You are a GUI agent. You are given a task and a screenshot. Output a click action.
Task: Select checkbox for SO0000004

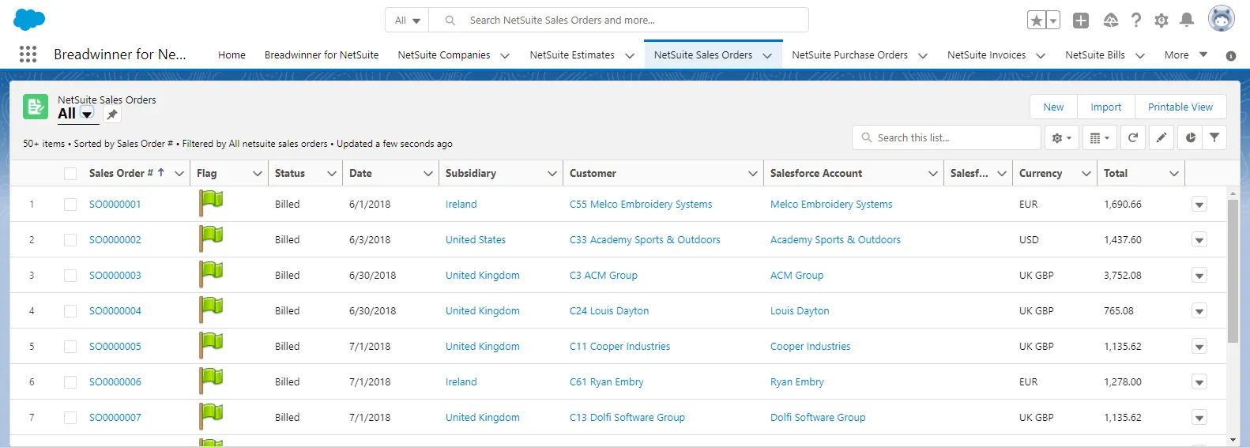click(x=70, y=311)
